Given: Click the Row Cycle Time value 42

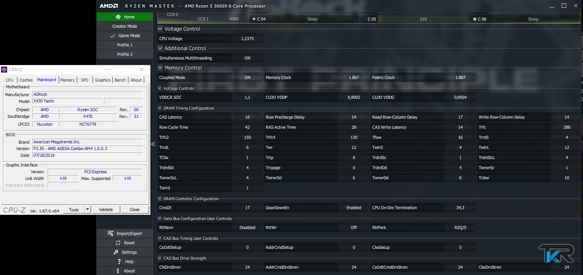Looking at the screenshot, I should coord(247,127).
